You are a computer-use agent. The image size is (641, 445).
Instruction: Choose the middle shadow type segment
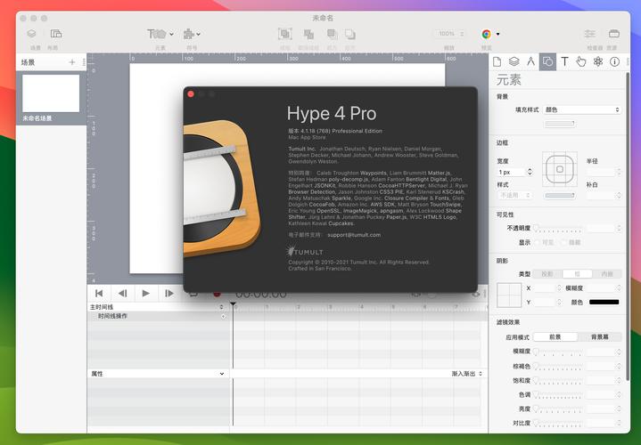pos(577,274)
